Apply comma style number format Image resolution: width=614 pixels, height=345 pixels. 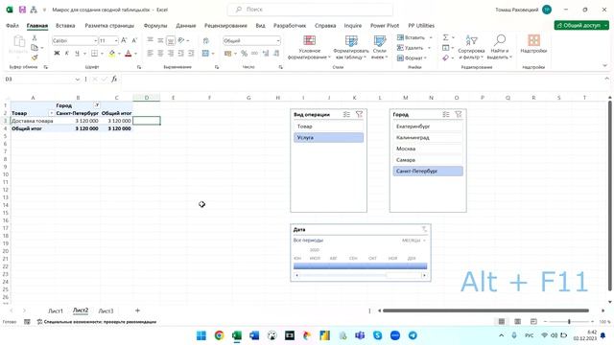click(x=254, y=54)
